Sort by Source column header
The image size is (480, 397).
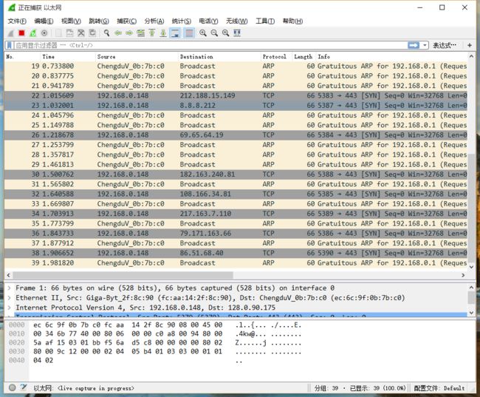[137, 57]
